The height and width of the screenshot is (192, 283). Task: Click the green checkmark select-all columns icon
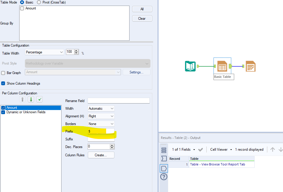click(x=40, y=99)
